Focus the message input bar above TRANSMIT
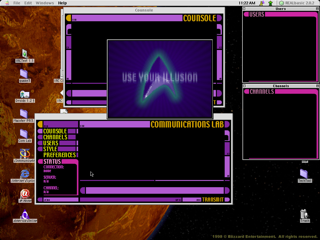The height and width of the screenshot is (240, 320). click(155, 190)
